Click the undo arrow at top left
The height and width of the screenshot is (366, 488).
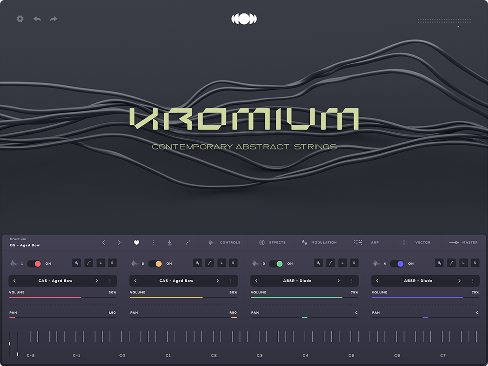[x=37, y=19]
